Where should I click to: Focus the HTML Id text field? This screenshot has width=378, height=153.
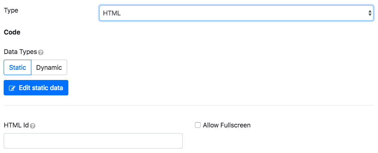(93, 141)
